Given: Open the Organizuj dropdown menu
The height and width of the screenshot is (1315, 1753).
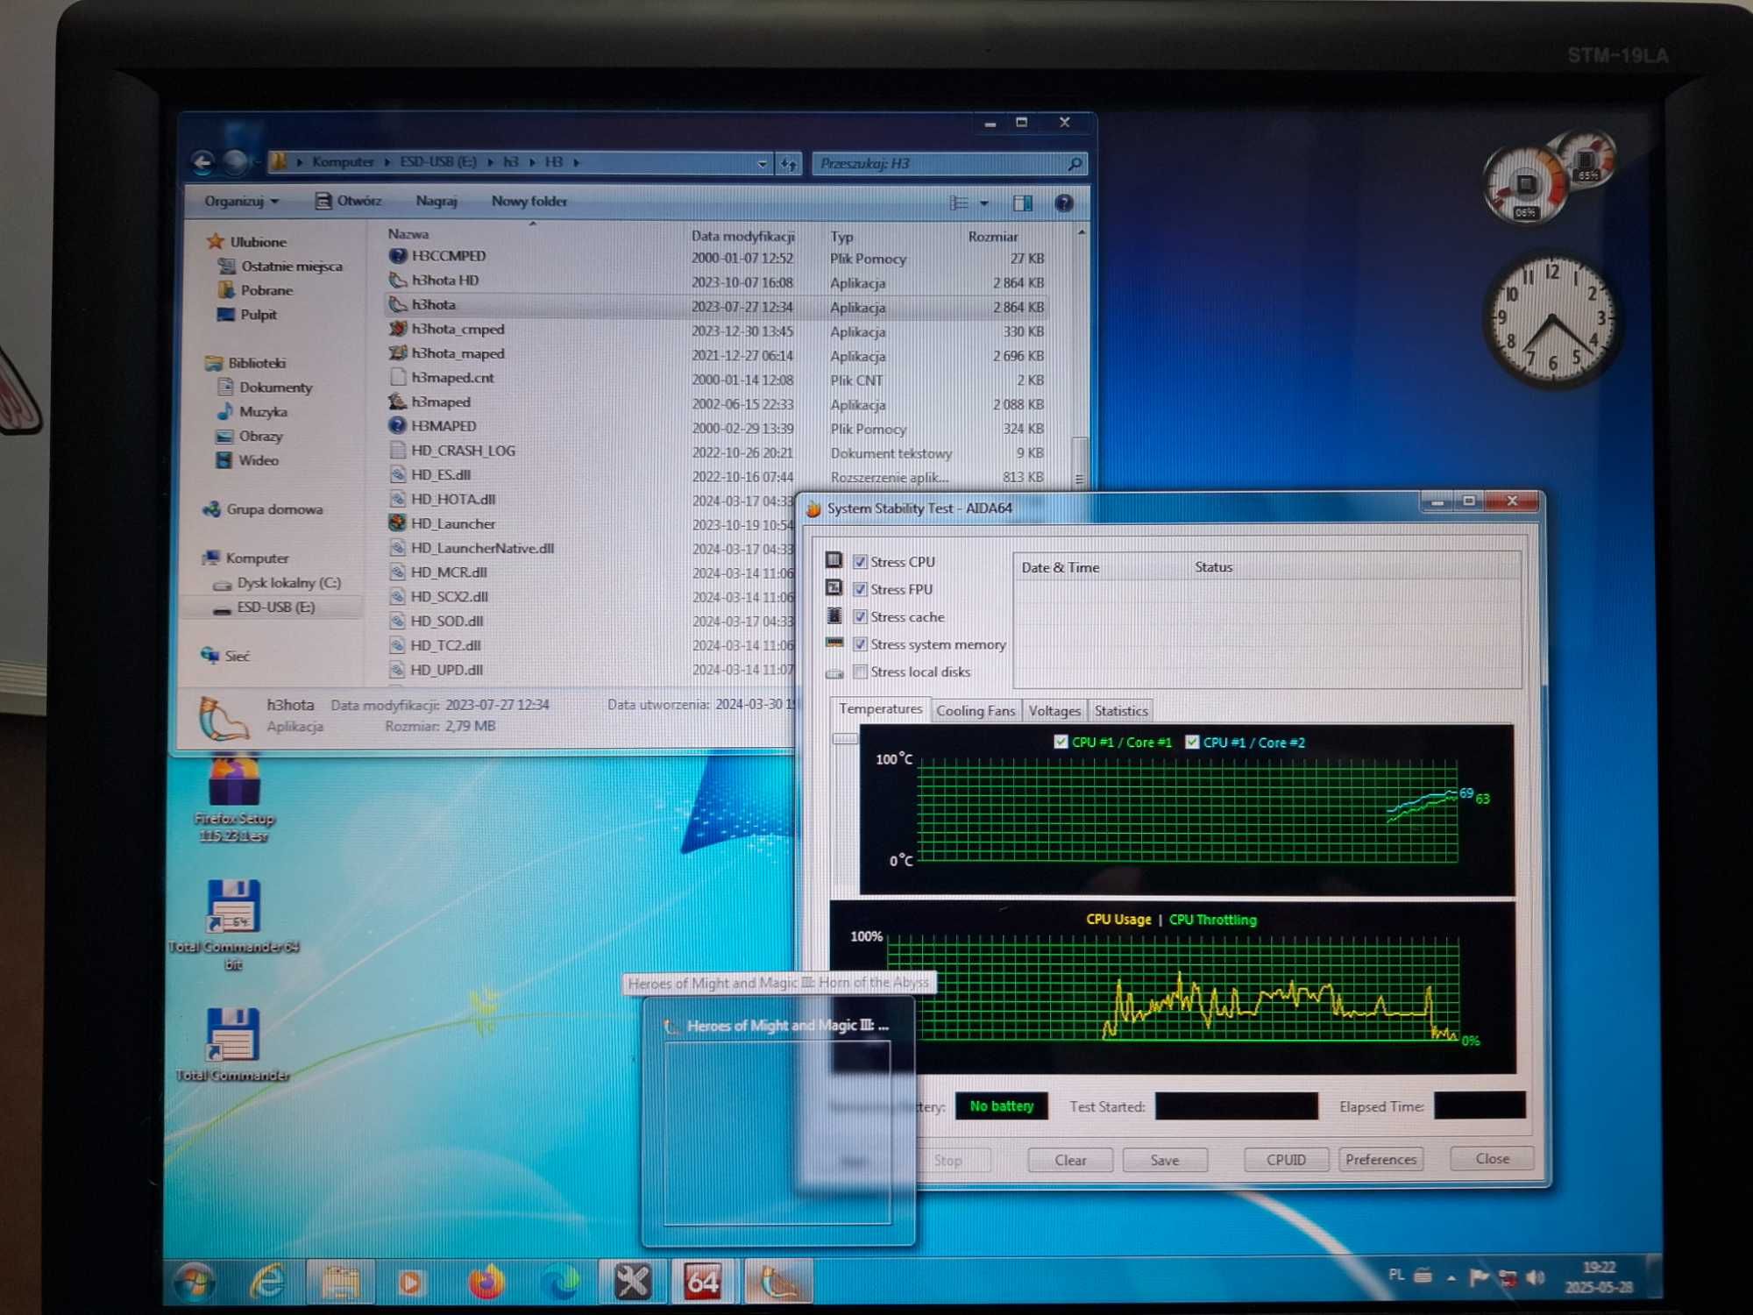Looking at the screenshot, I should click(241, 202).
